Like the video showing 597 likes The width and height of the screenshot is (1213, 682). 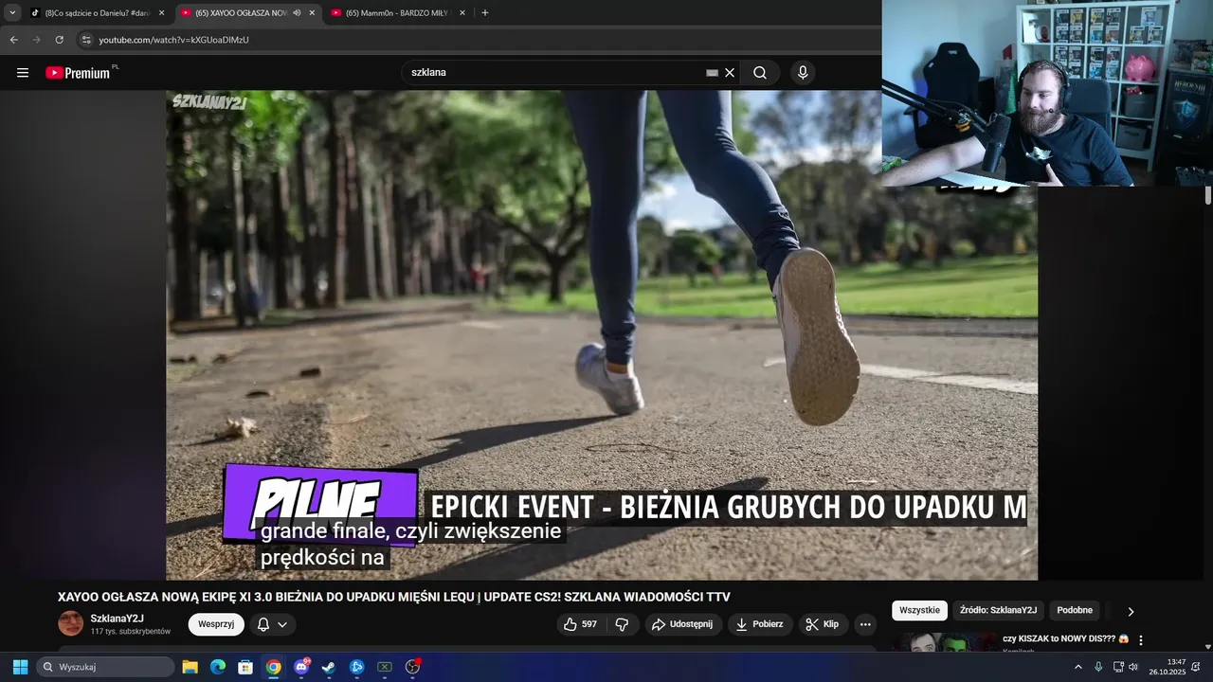pyautogui.click(x=580, y=624)
